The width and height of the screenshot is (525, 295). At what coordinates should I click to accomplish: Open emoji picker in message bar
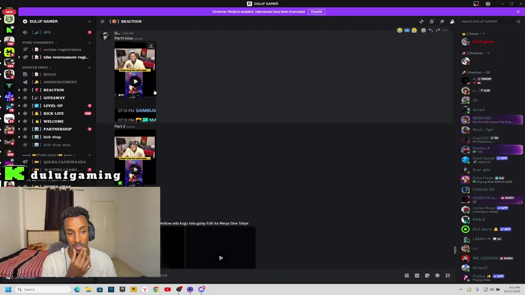tap(437, 276)
